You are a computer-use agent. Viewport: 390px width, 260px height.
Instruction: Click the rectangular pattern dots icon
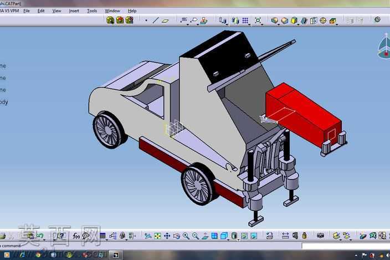coord(245,21)
